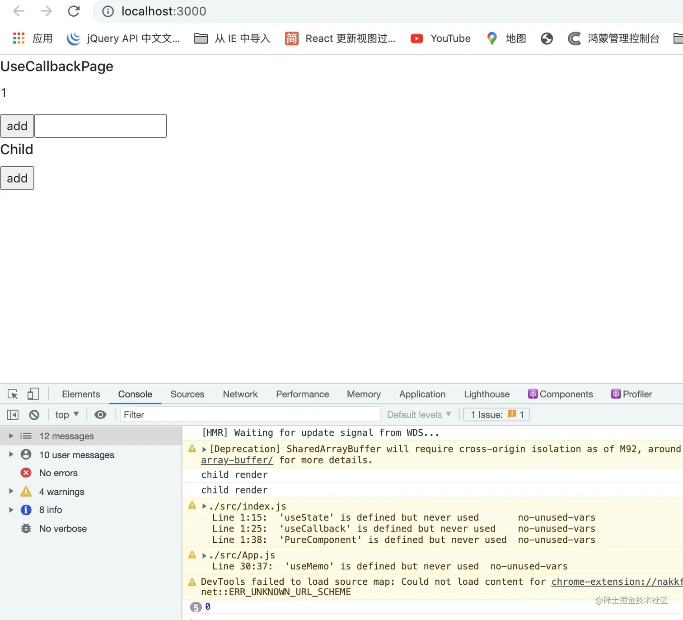Click the HMR Waiting for update signal message
This screenshot has height=620, width=683.
320,433
